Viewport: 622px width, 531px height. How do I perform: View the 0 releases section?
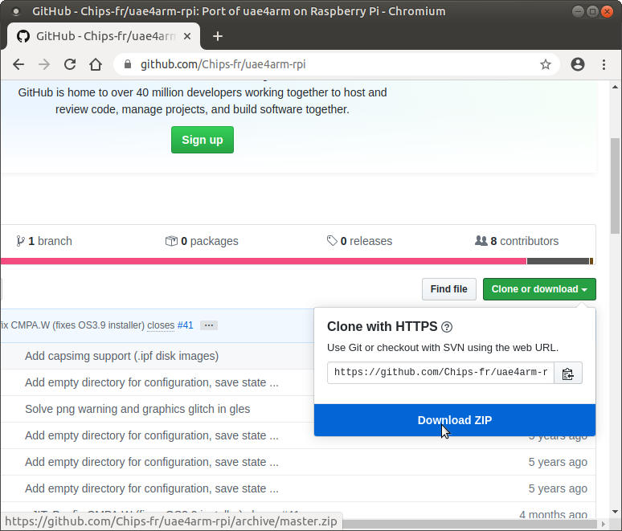click(359, 241)
